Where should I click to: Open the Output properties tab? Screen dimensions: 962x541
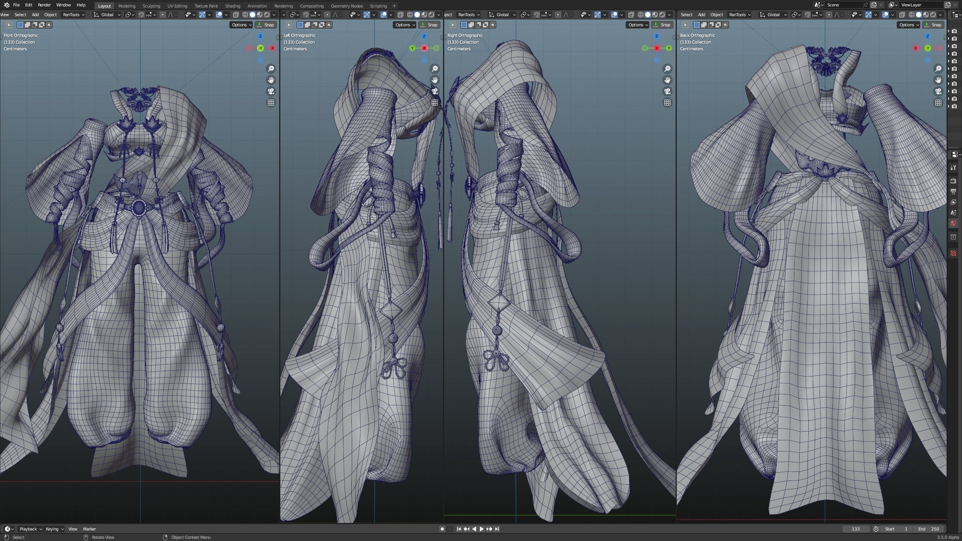click(x=953, y=192)
